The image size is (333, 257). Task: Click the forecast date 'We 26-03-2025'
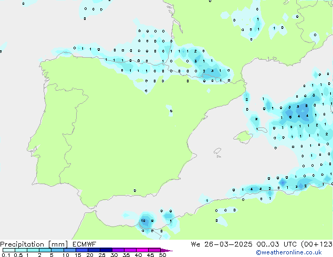click(222, 244)
